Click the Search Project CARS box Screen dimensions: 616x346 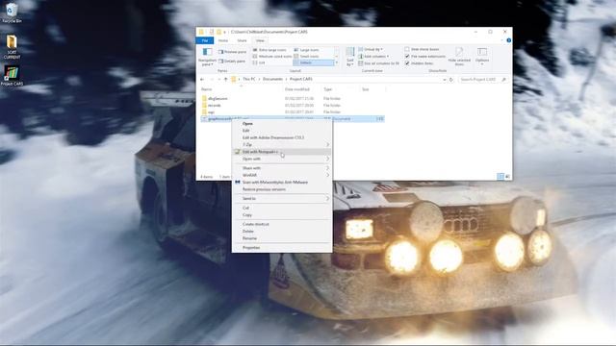pos(483,79)
